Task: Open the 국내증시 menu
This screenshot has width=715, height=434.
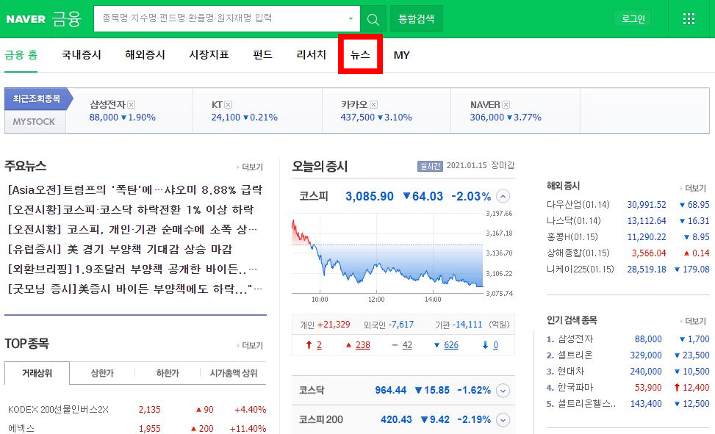Action: 81,55
